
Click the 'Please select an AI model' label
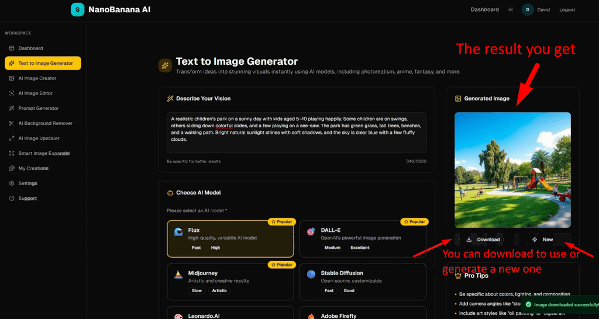point(197,211)
